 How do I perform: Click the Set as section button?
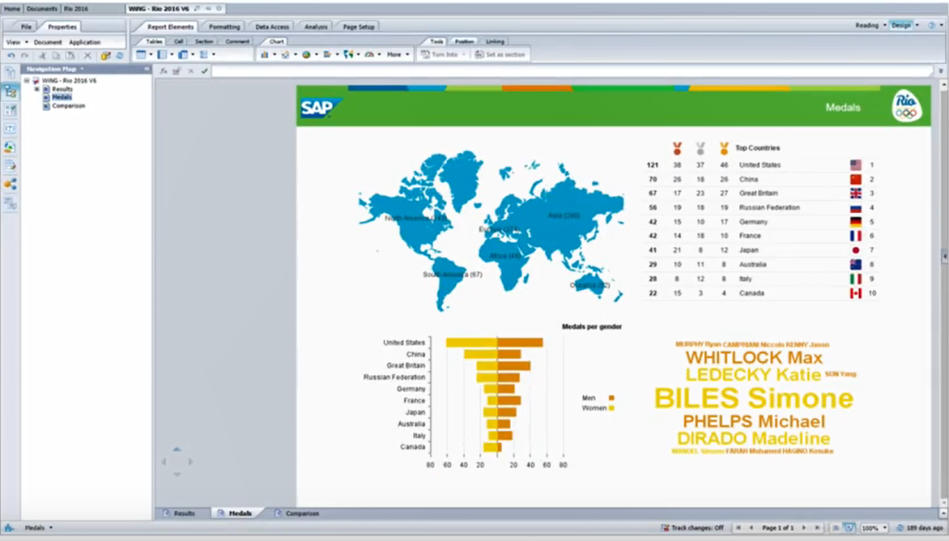click(x=500, y=55)
